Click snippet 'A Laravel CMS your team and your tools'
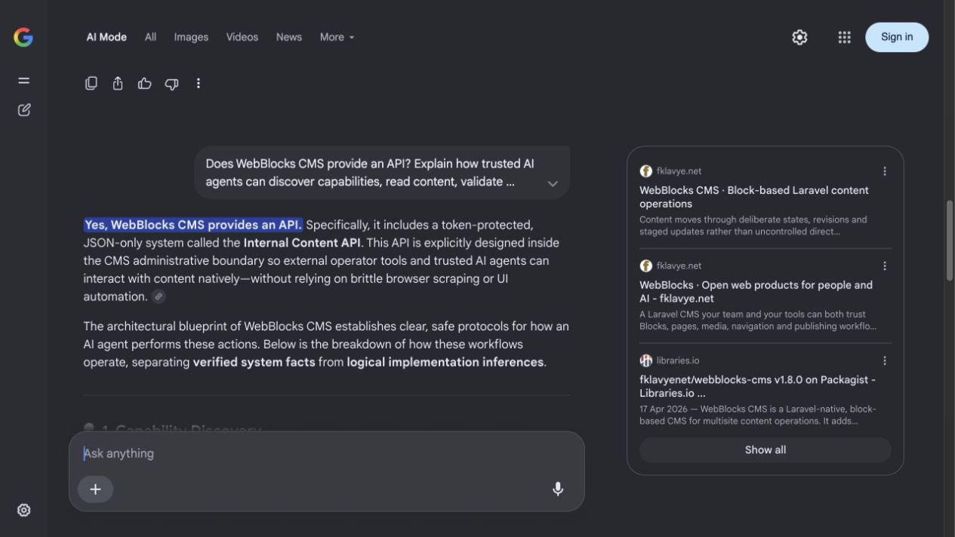 tap(758, 321)
